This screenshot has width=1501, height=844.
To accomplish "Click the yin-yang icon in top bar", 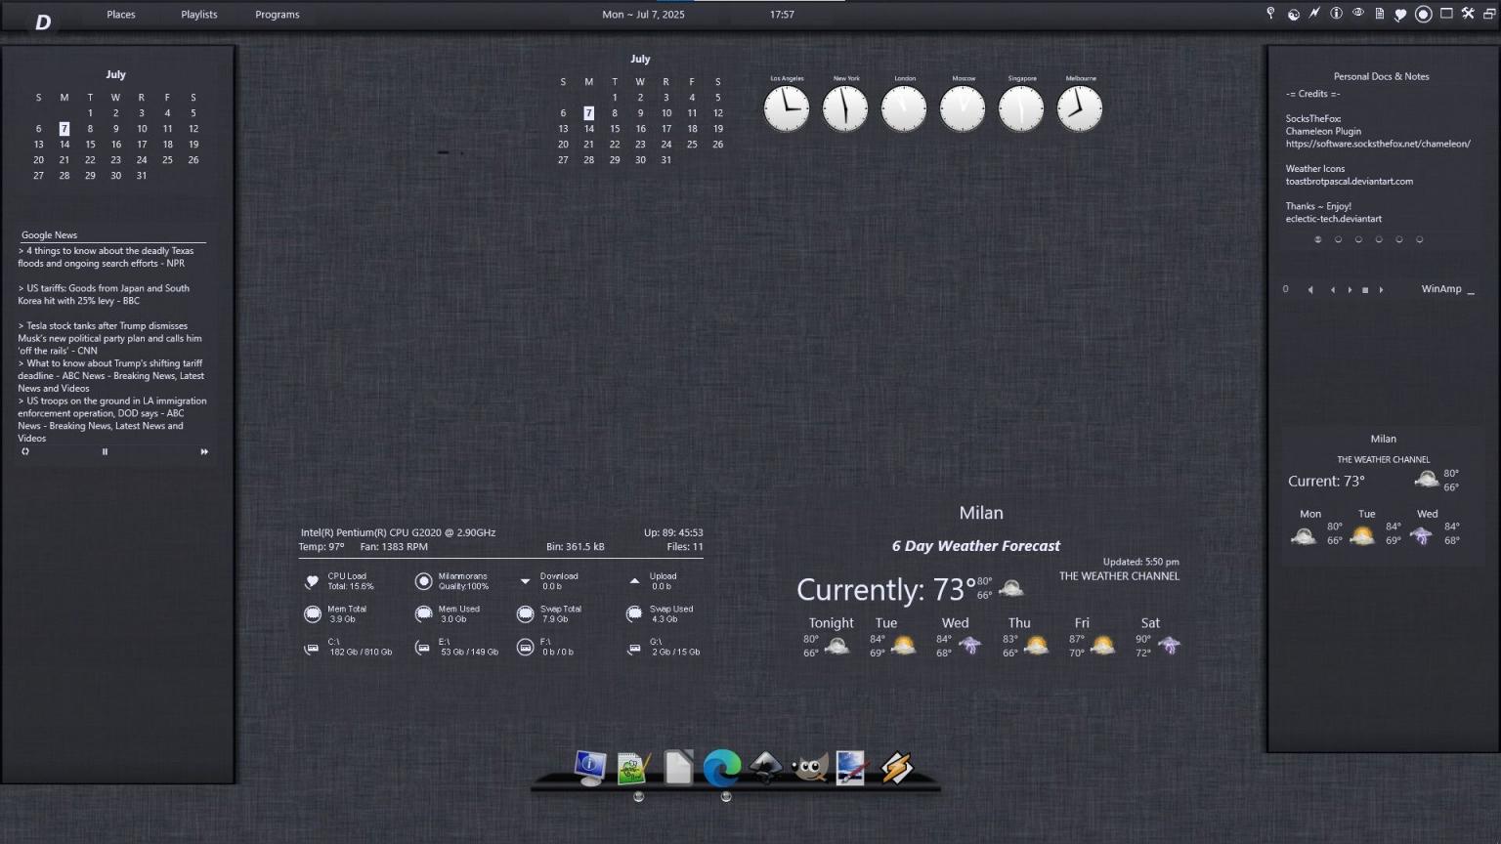I will [1293, 14].
